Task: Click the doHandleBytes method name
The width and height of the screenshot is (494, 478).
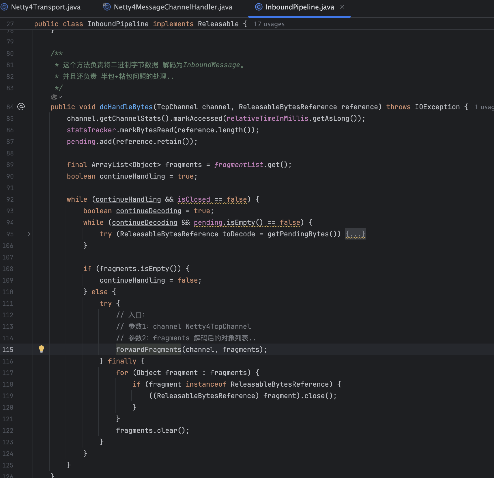Action: [126, 107]
